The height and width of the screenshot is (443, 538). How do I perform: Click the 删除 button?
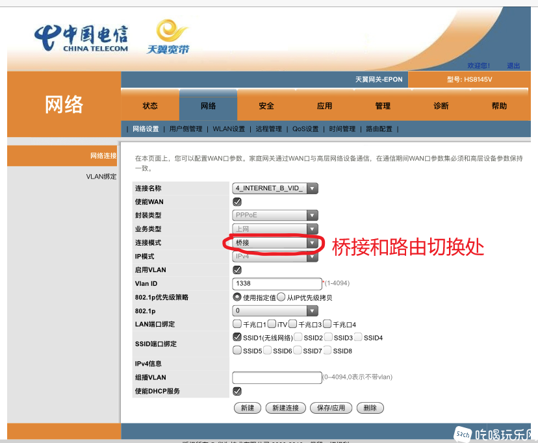(x=370, y=408)
